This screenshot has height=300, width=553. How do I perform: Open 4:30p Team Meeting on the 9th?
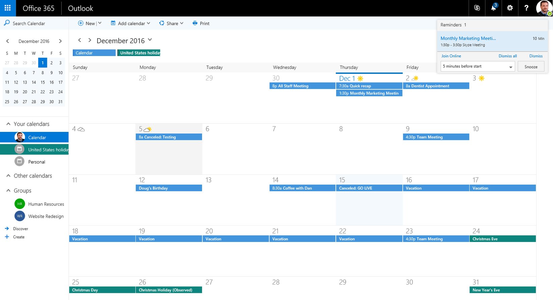436,137
